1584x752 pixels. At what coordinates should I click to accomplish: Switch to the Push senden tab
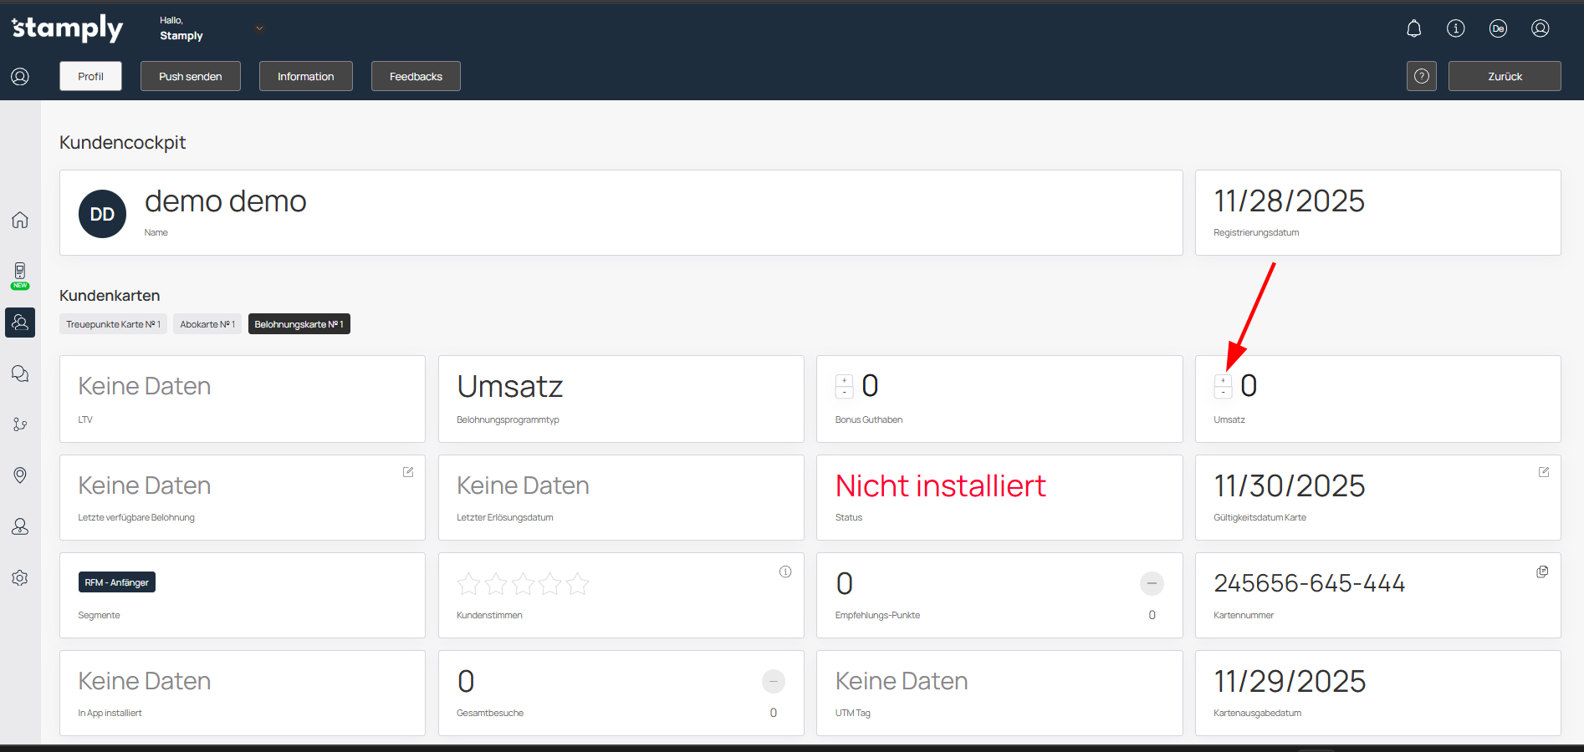point(191,76)
